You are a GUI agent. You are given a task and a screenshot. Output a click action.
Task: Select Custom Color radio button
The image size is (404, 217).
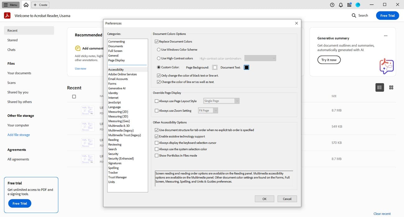click(x=159, y=67)
